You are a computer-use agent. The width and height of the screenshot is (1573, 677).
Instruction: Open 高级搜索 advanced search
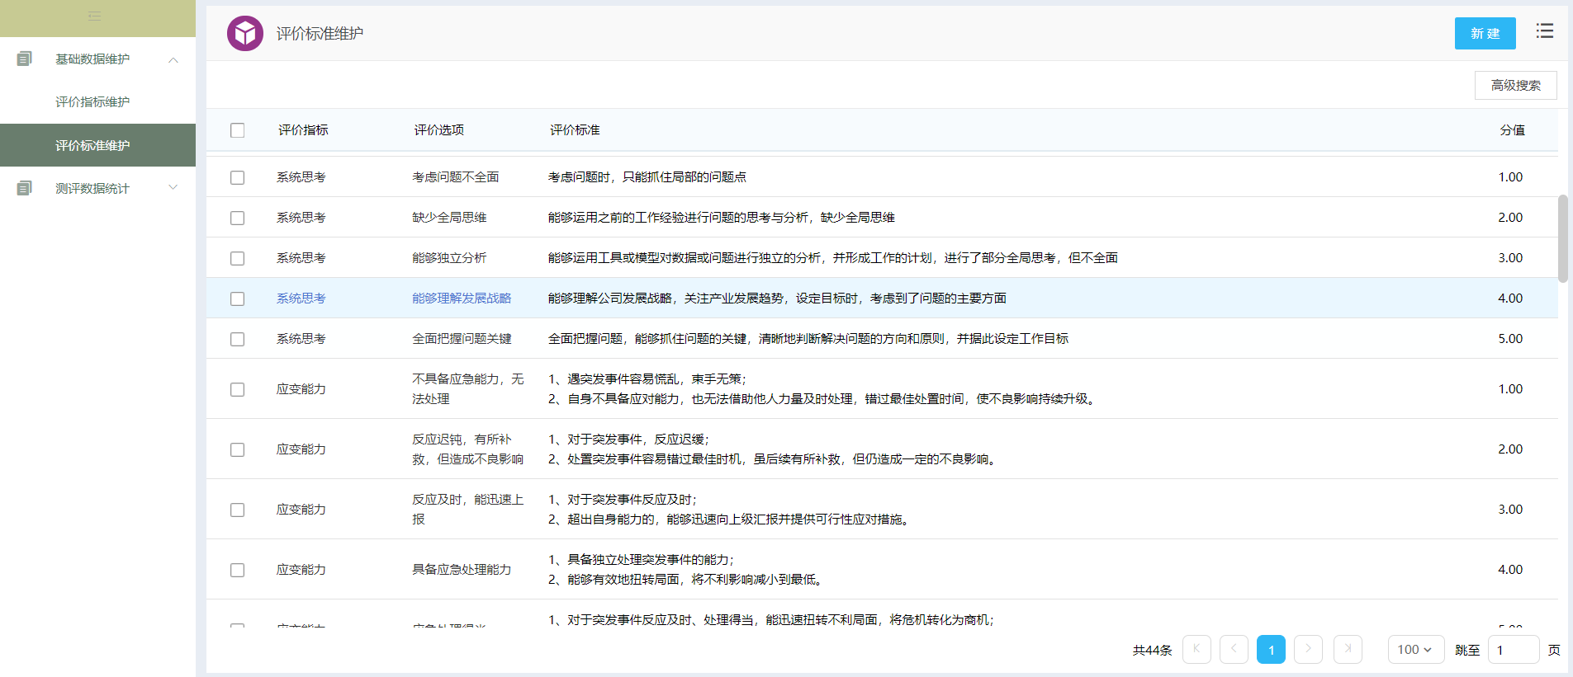[1515, 85]
